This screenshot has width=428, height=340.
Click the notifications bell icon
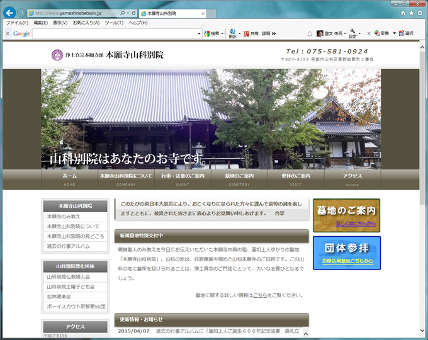tap(310, 34)
